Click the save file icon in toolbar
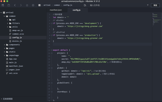 [9, 5]
